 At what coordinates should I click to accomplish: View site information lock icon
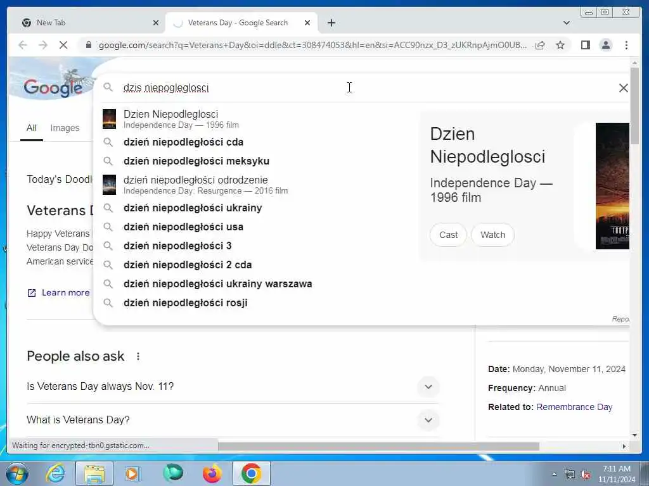pos(88,45)
